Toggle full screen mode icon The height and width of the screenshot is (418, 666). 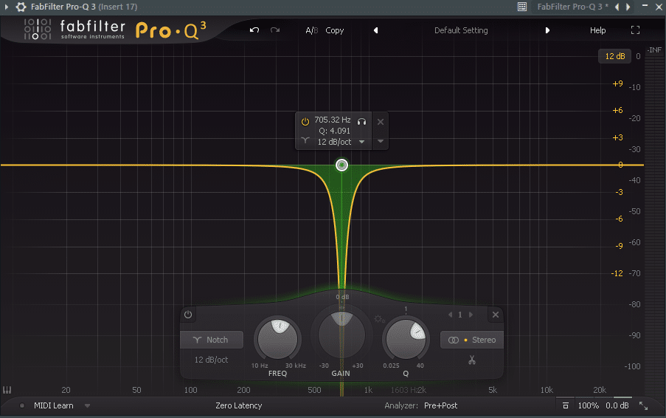636,30
